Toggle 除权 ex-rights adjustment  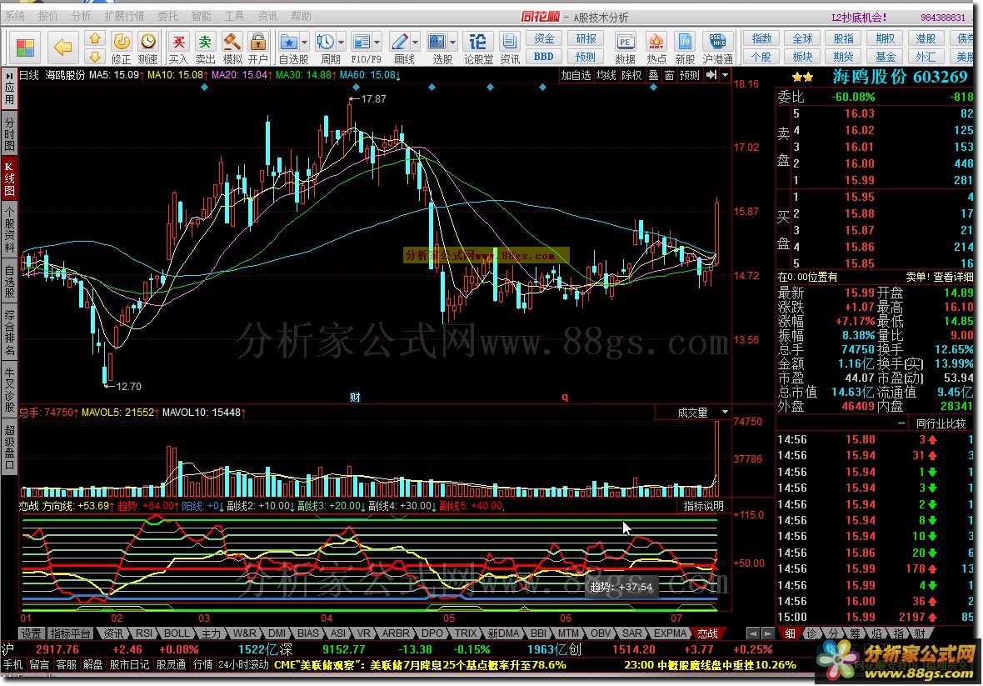click(x=631, y=75)
